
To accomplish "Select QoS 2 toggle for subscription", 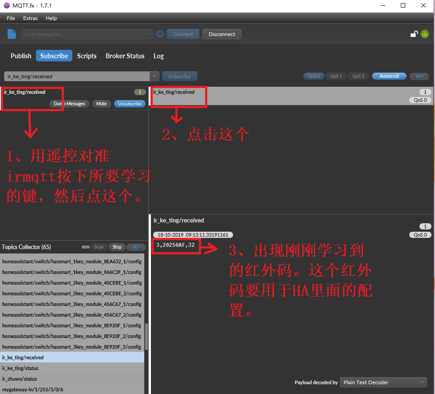I will 358,76.
